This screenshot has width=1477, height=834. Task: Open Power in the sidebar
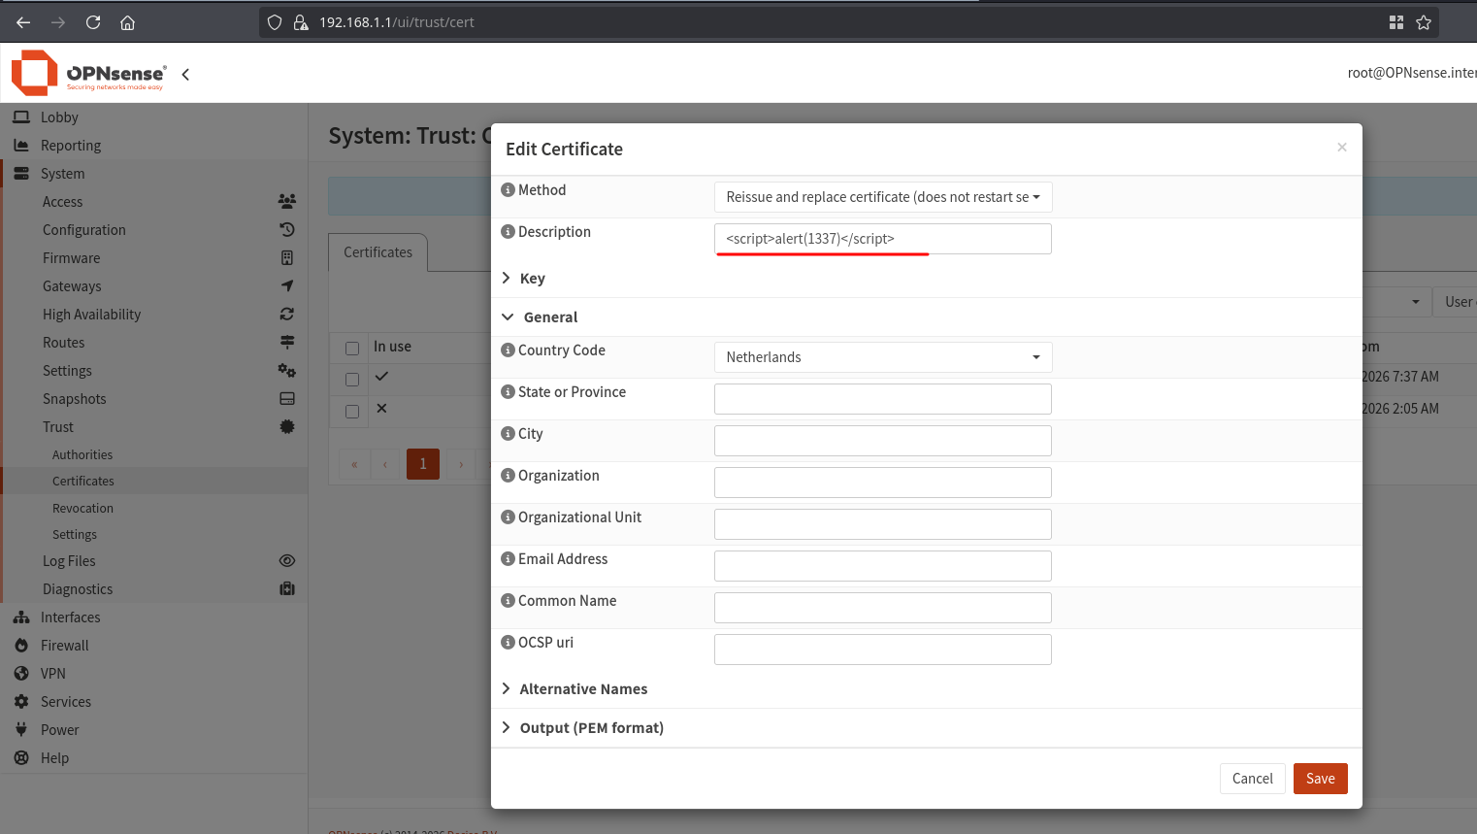coord(60,730)
